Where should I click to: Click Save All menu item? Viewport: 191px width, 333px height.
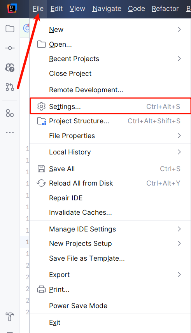click(110, 169)
